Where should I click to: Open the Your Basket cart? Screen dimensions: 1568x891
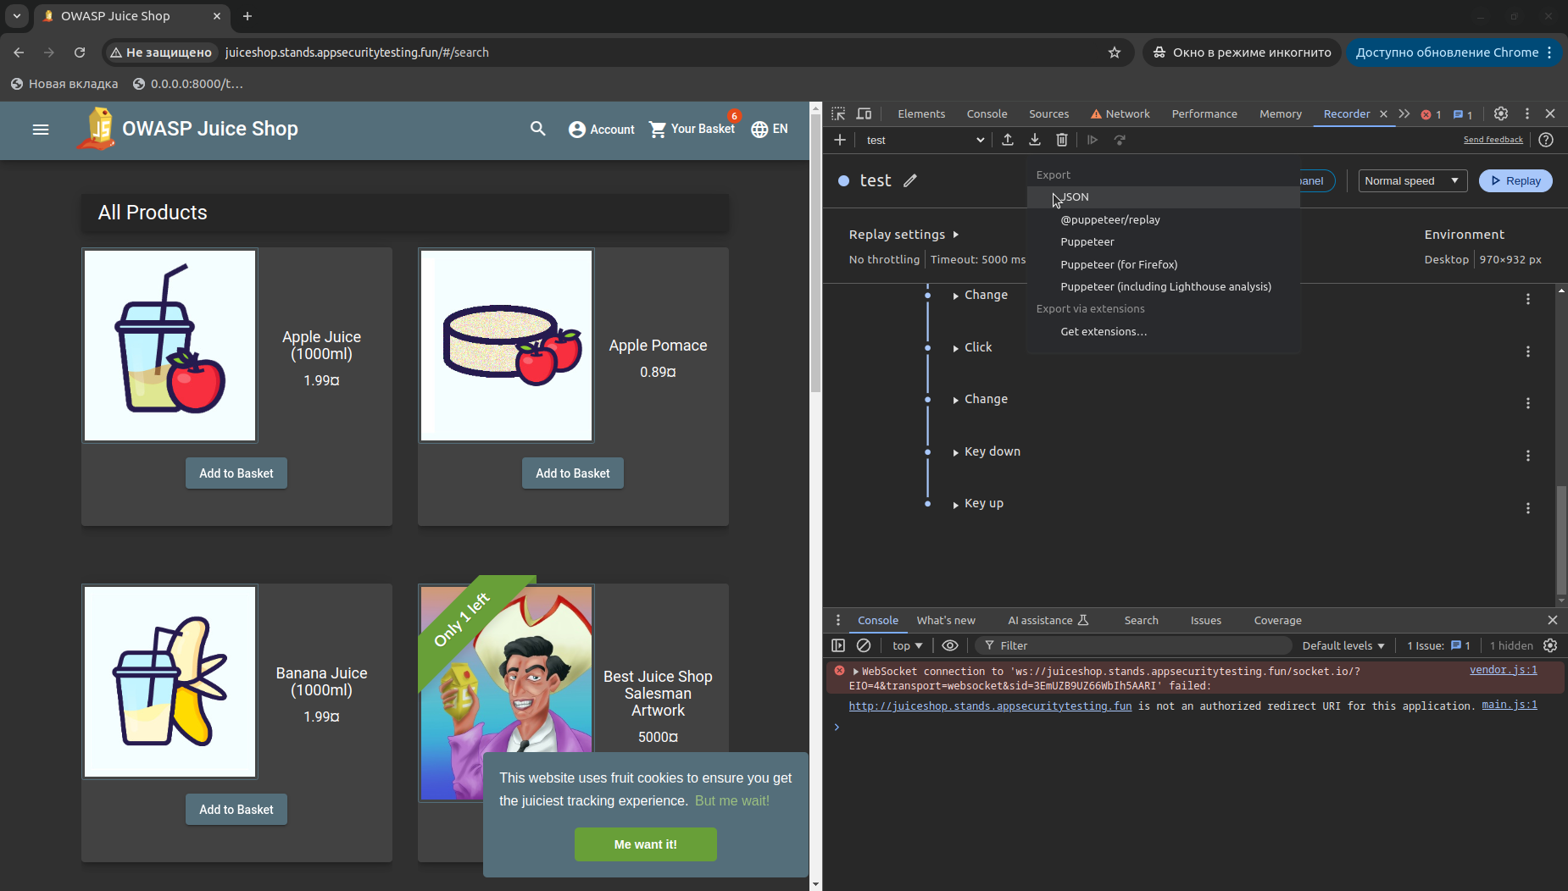[692, 129]
